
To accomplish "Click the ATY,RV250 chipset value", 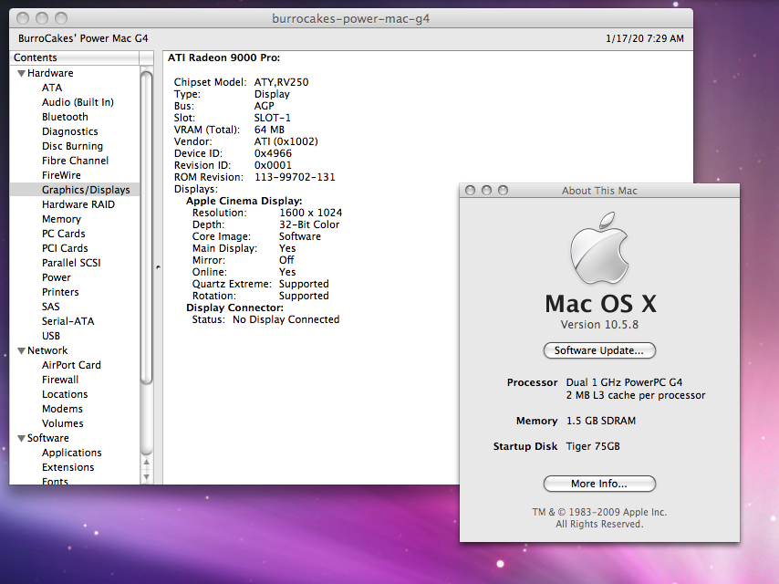I will click(281, 82).
